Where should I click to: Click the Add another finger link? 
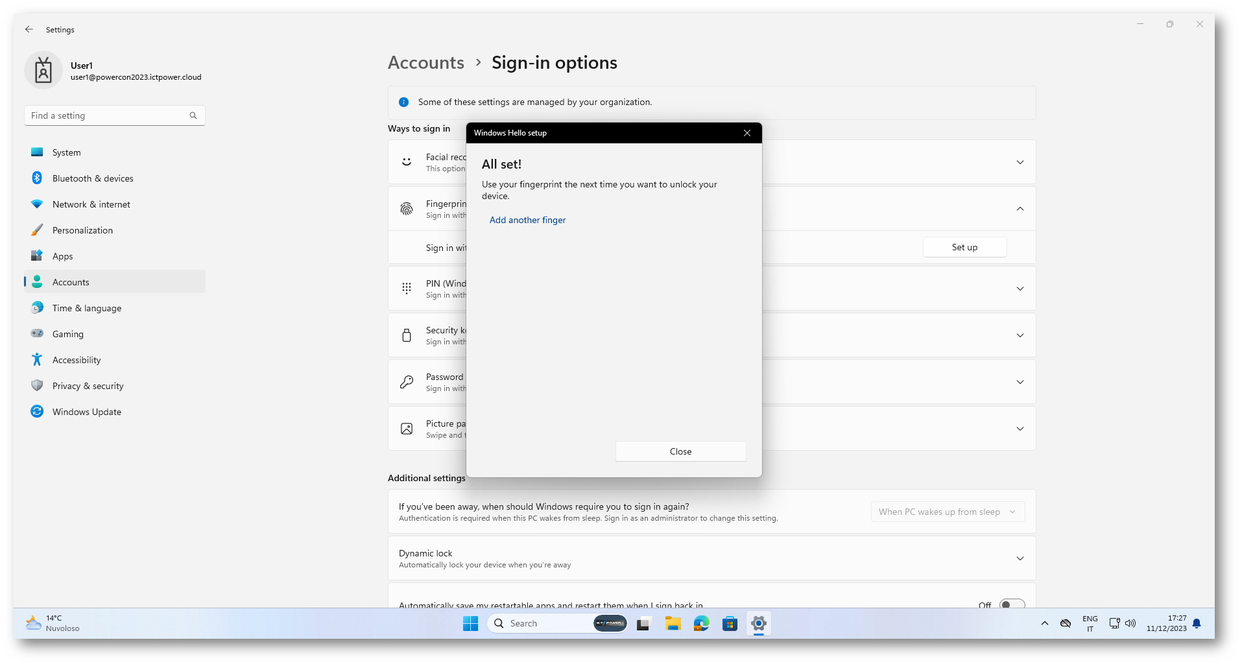[527, 220]
